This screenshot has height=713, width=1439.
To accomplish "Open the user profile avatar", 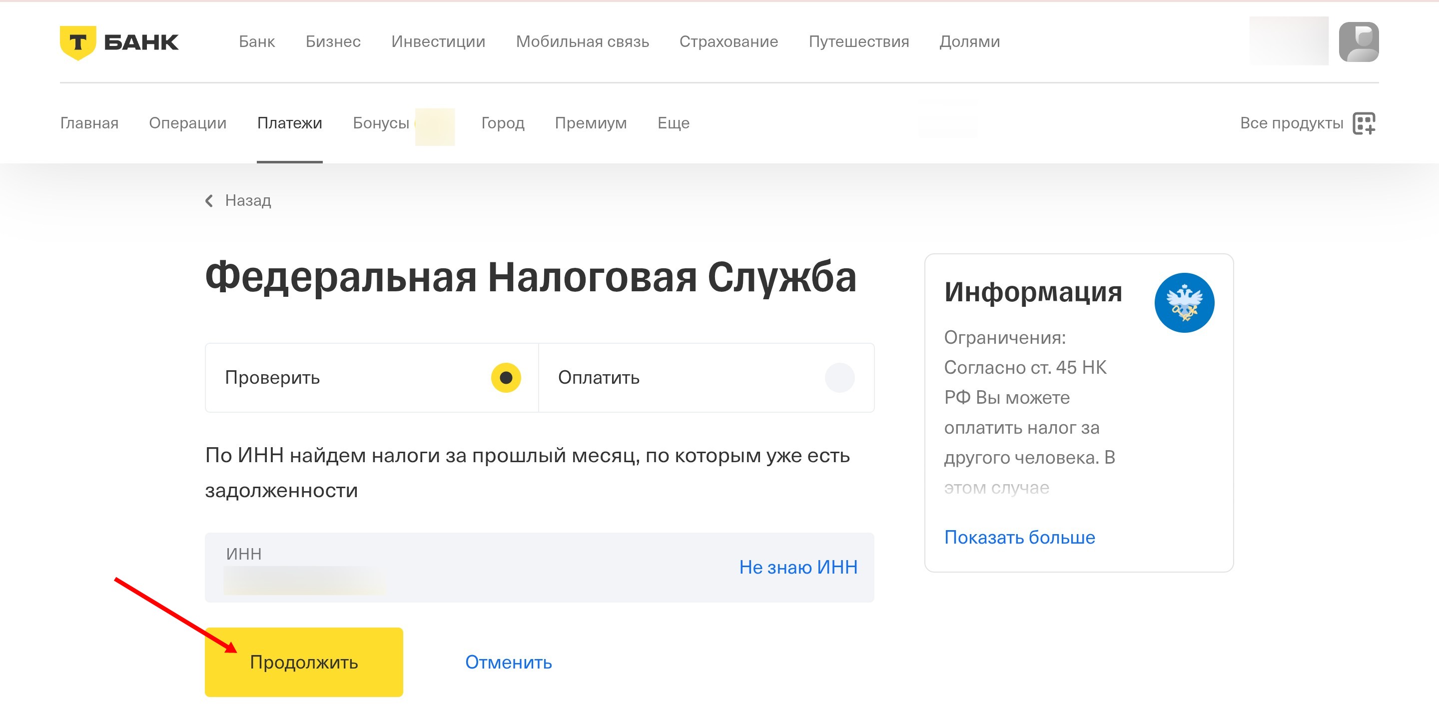I will (x=1359, y=42).
